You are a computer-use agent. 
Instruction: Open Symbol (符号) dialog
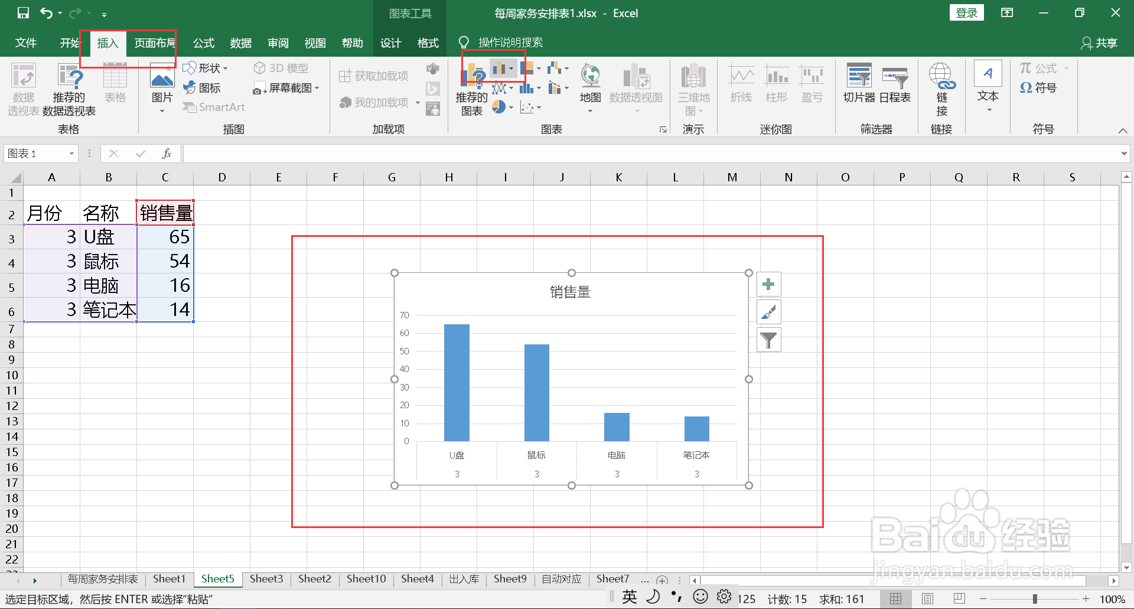[x=1038, y=87]
